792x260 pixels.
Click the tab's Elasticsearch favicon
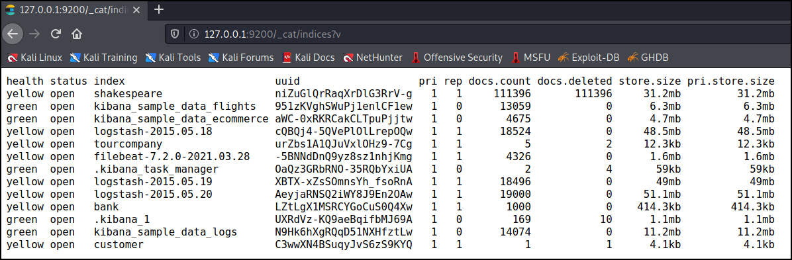coord(11,9)
